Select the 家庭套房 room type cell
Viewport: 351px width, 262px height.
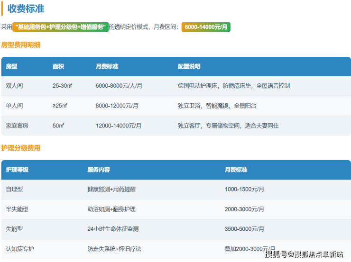[17, 126]
